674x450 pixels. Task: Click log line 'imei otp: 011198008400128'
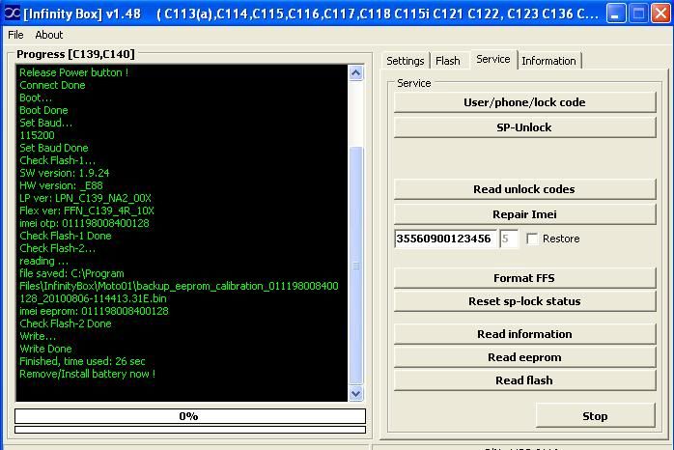click(84, 223)
